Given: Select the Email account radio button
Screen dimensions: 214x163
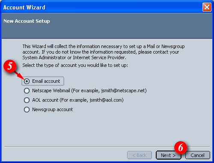Looking at the screenshot, I should (27, 81).
